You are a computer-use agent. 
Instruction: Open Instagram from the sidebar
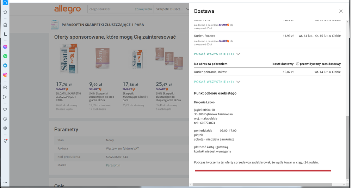click(5, 75)
